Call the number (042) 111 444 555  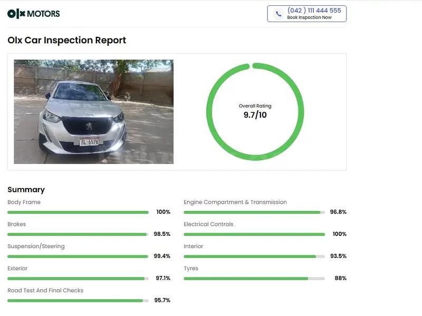(314, 9)
